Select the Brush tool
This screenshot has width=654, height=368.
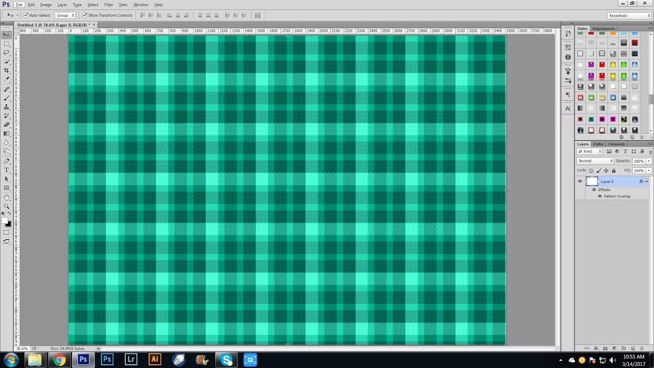pyautogui.click(x=7, y=98)
